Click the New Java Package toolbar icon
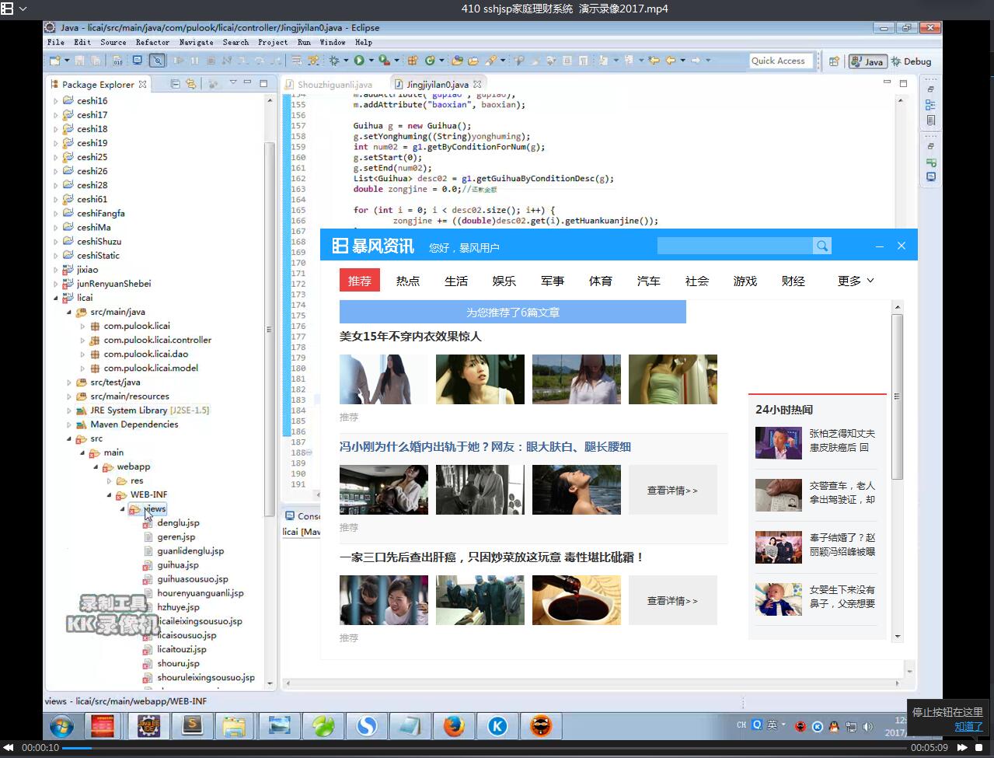The height and width of the screenshot is (758, 994). (x=413, y=61)
